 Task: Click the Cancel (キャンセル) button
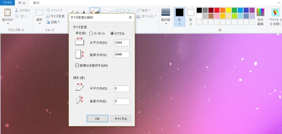coord(121,119)
